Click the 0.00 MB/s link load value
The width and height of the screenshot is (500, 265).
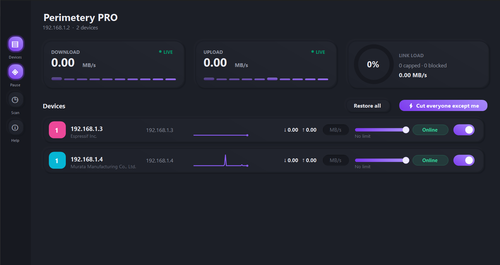(413, 75)
